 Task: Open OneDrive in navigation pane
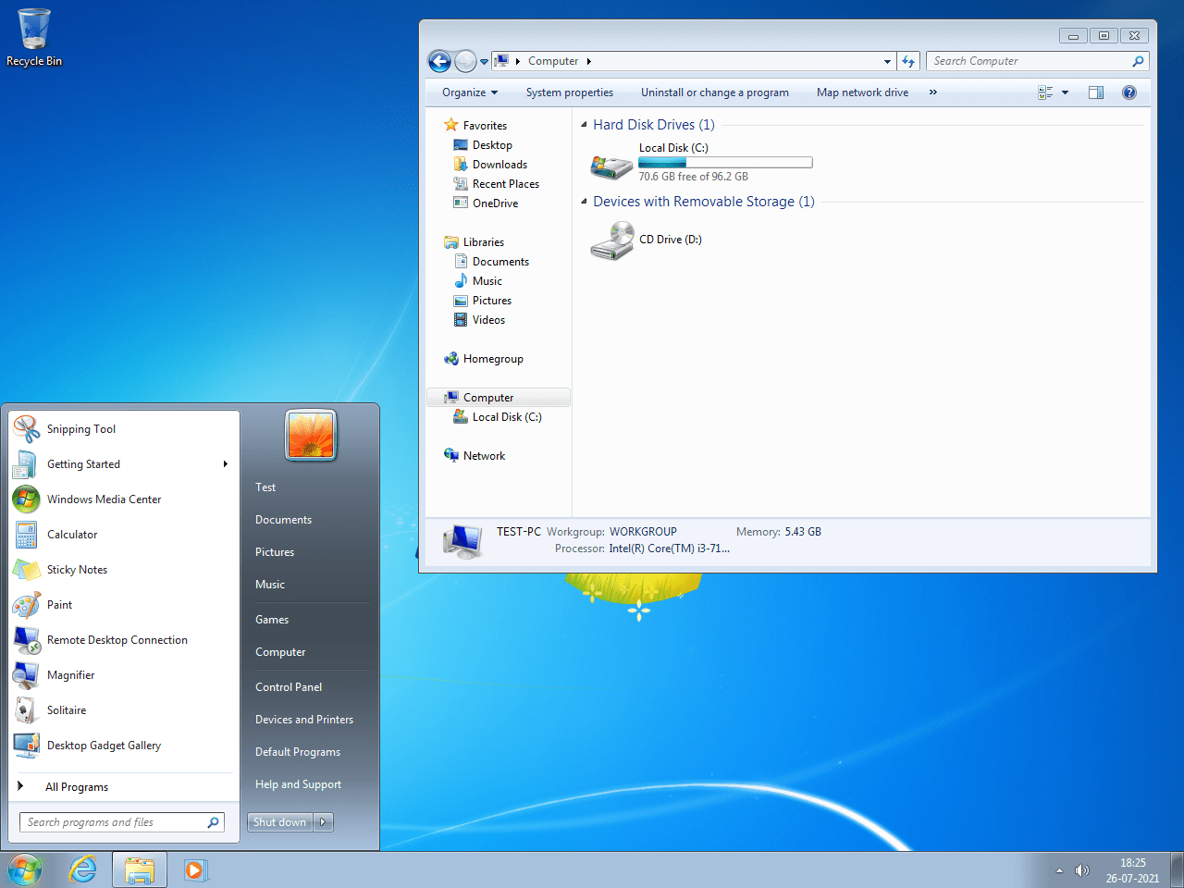[495, 203]
